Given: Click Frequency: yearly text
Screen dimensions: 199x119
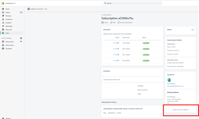Looking at the screenshot, I should [173, 54].
